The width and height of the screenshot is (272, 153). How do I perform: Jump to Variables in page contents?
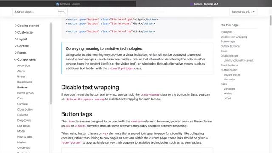point(229,89)
